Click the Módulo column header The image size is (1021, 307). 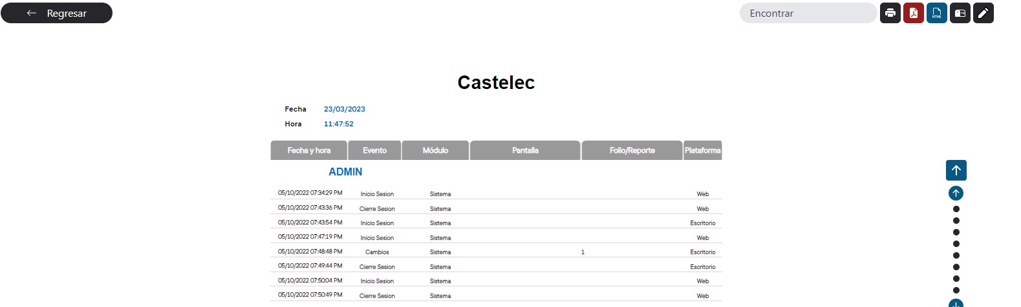point(435,150)
